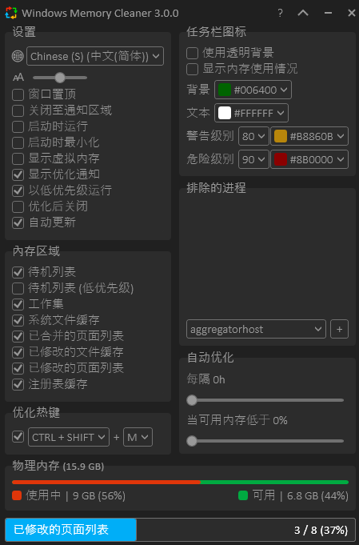Open the background color #006400 picker
The width and height of the screenshot is (359, 545).
[253, 90]
